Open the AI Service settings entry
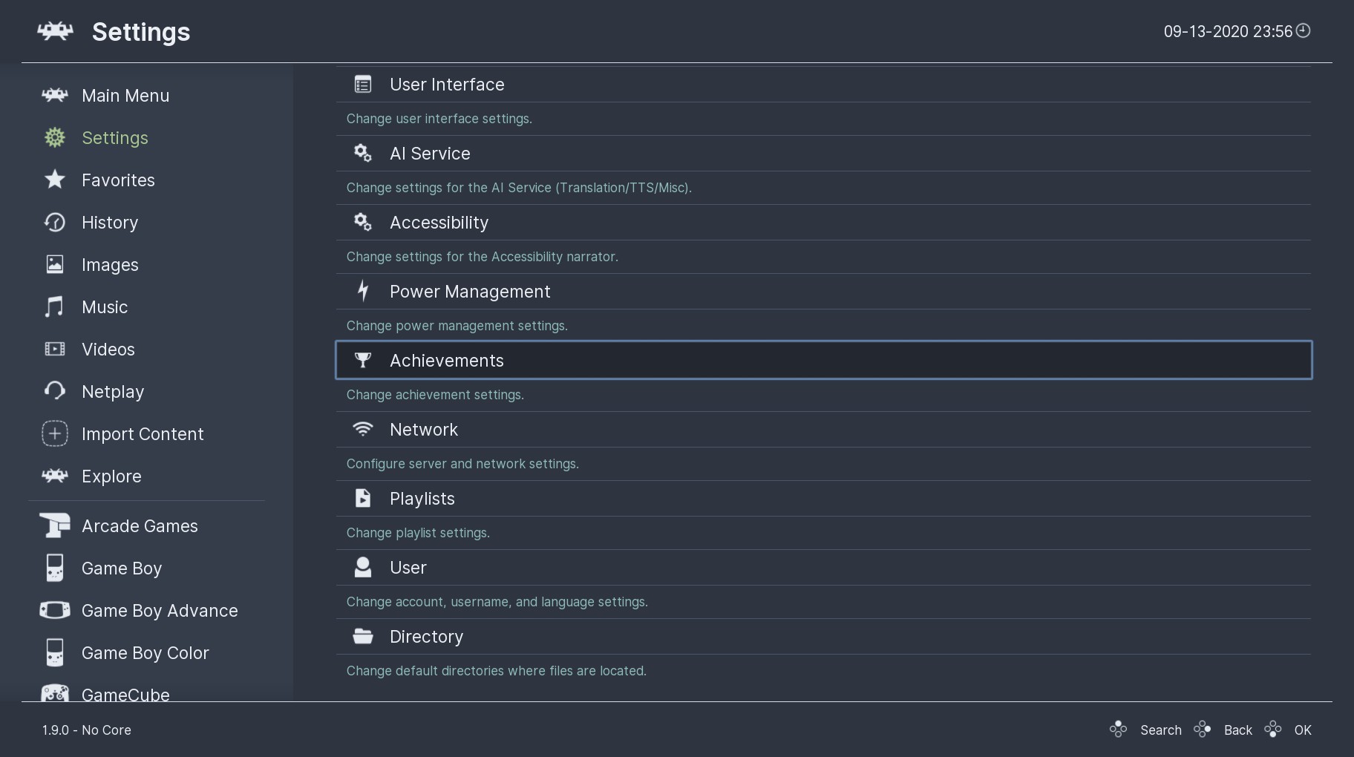 coord(430,154)
